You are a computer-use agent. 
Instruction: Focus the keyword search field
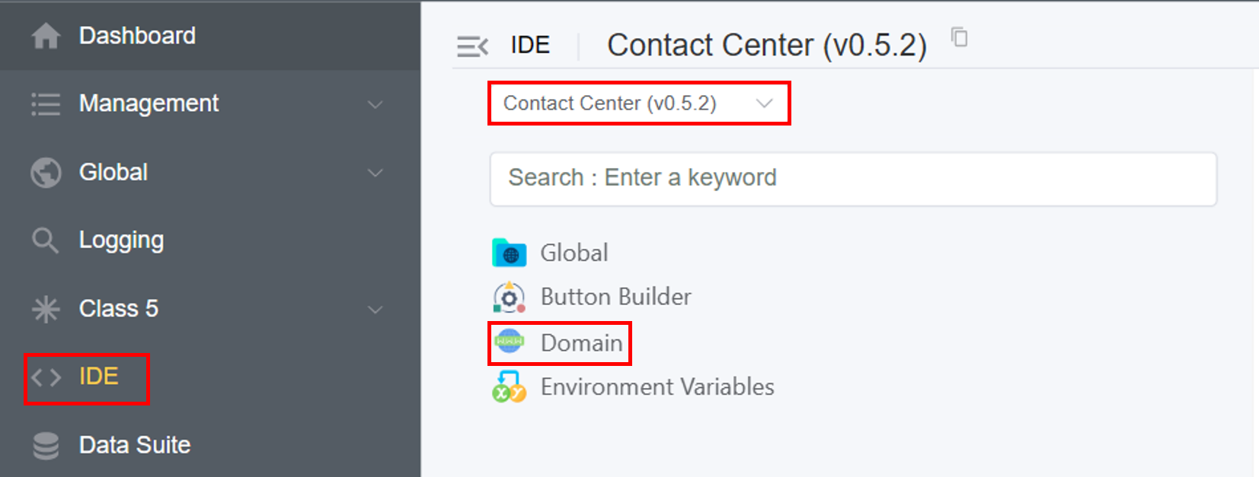[x=853, y=178]
